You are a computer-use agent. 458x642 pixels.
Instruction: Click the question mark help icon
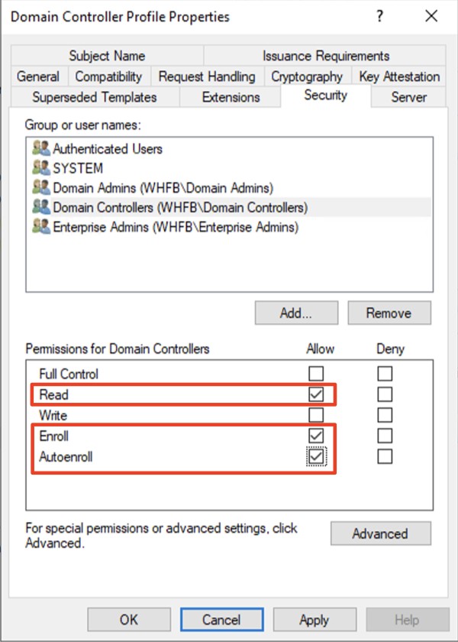[380, 16]
